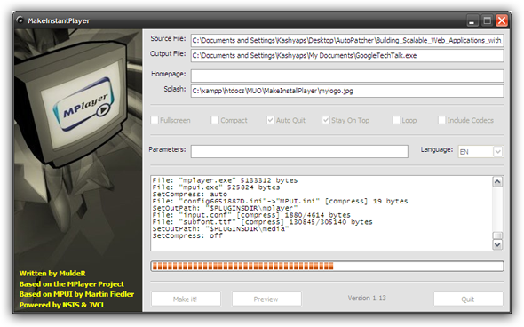This screenshot has width=524, height=327.
Task: Click the Make it! button
Action: 186,299
